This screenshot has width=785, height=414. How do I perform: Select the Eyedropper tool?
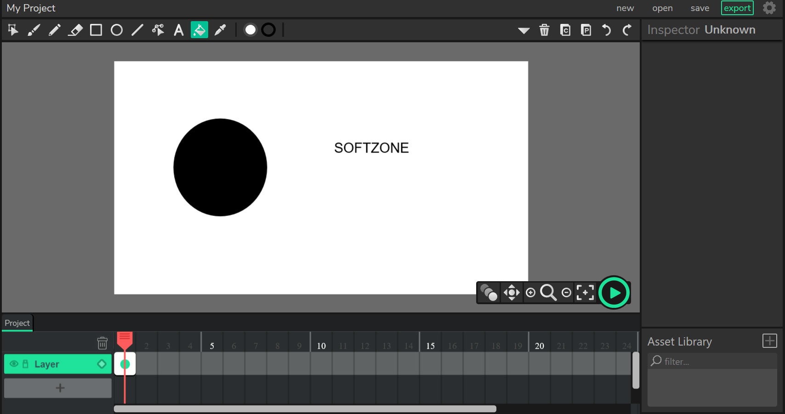point(220,30)
